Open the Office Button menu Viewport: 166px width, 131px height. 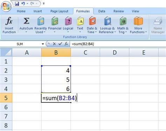pyautogui.click(x=6, y=6)
